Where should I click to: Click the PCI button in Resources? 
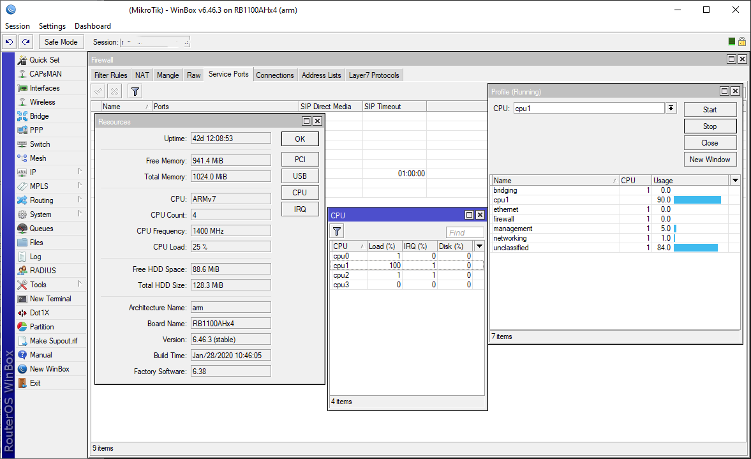click(300, 160)
